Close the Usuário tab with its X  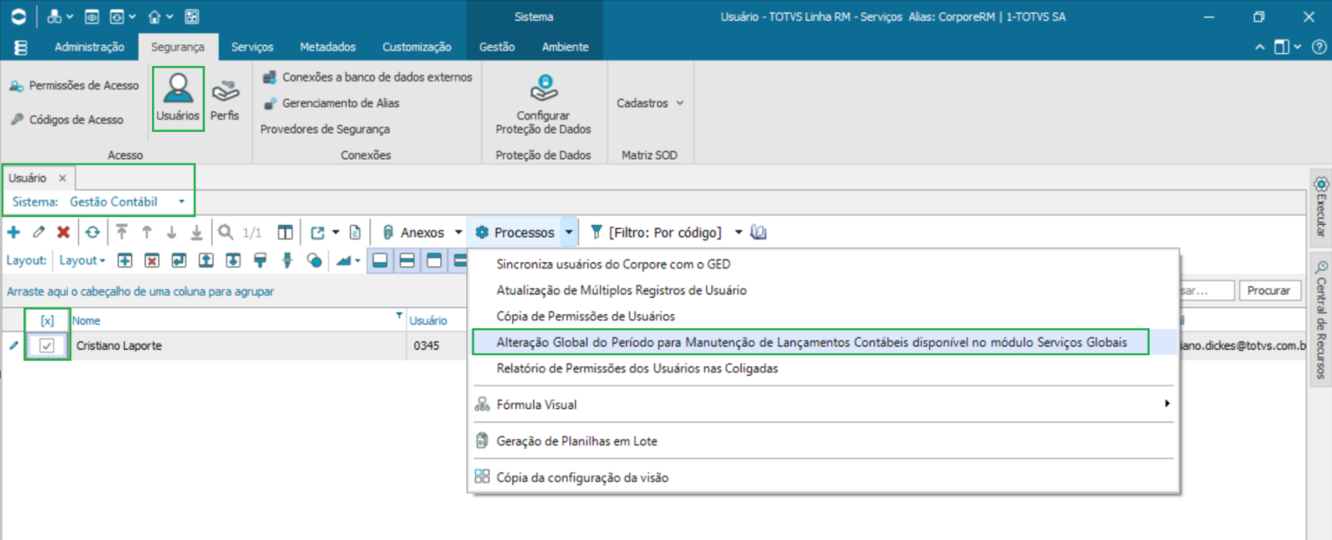click(x=62, y=178)
